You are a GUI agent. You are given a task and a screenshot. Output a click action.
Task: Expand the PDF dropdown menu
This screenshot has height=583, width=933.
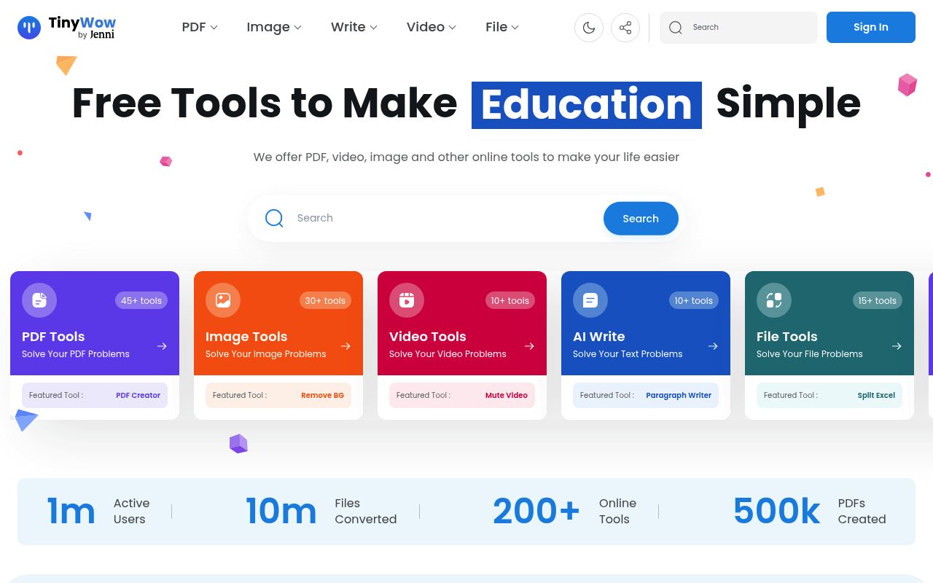pyautogui.click(x=200, y=27)
